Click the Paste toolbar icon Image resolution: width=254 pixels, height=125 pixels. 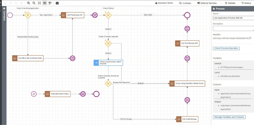pos(16,3)
